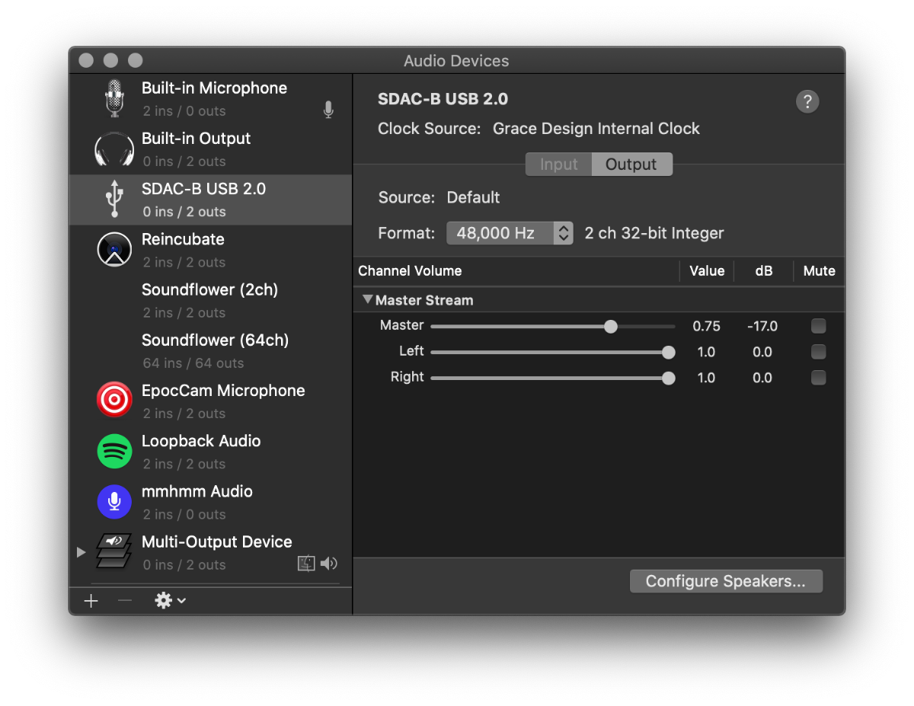This screenshot has height=706, width=914.
Task: Open the help question mark button
Action: click(807, 101)
